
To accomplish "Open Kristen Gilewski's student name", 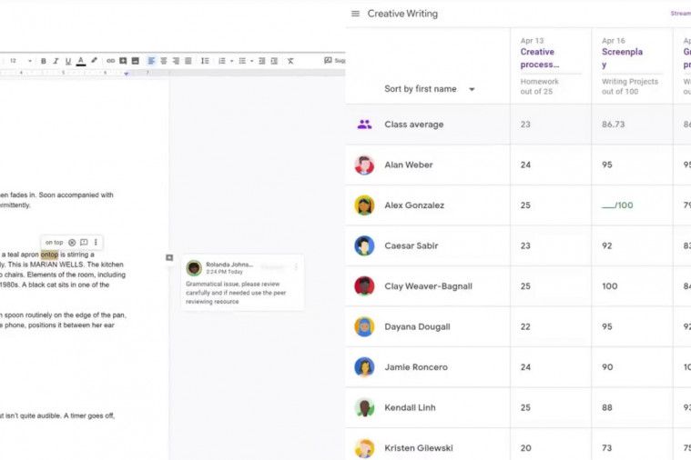I will pos(419,448).
